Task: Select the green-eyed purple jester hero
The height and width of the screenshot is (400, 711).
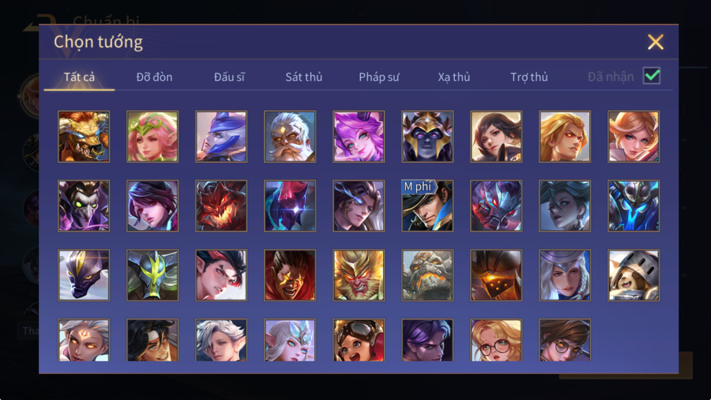Action: tap(84, 206)
